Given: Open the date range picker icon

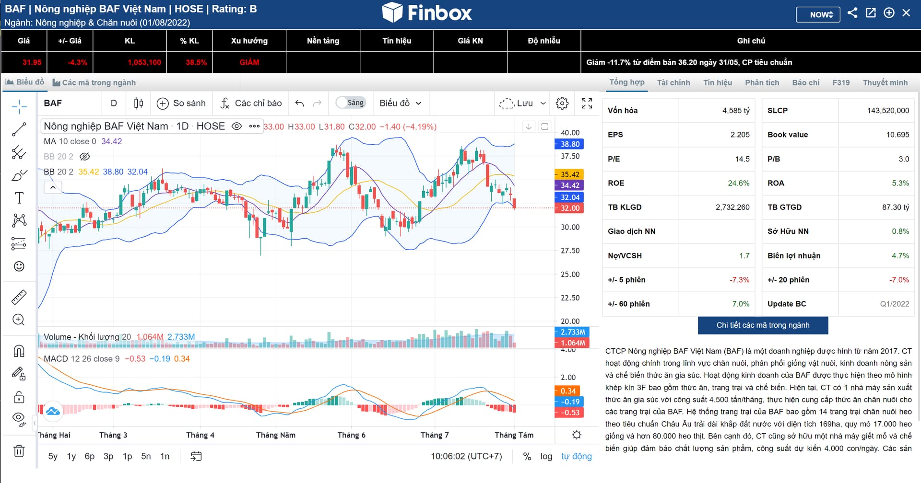Looking at the screenshot, I should tap(196, 456).
